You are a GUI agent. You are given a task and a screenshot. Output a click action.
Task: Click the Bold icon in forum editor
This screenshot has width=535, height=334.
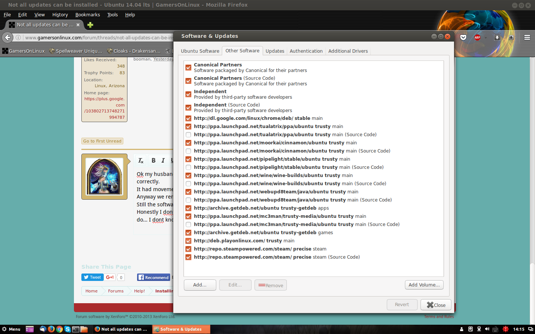[x=153, y=160]
